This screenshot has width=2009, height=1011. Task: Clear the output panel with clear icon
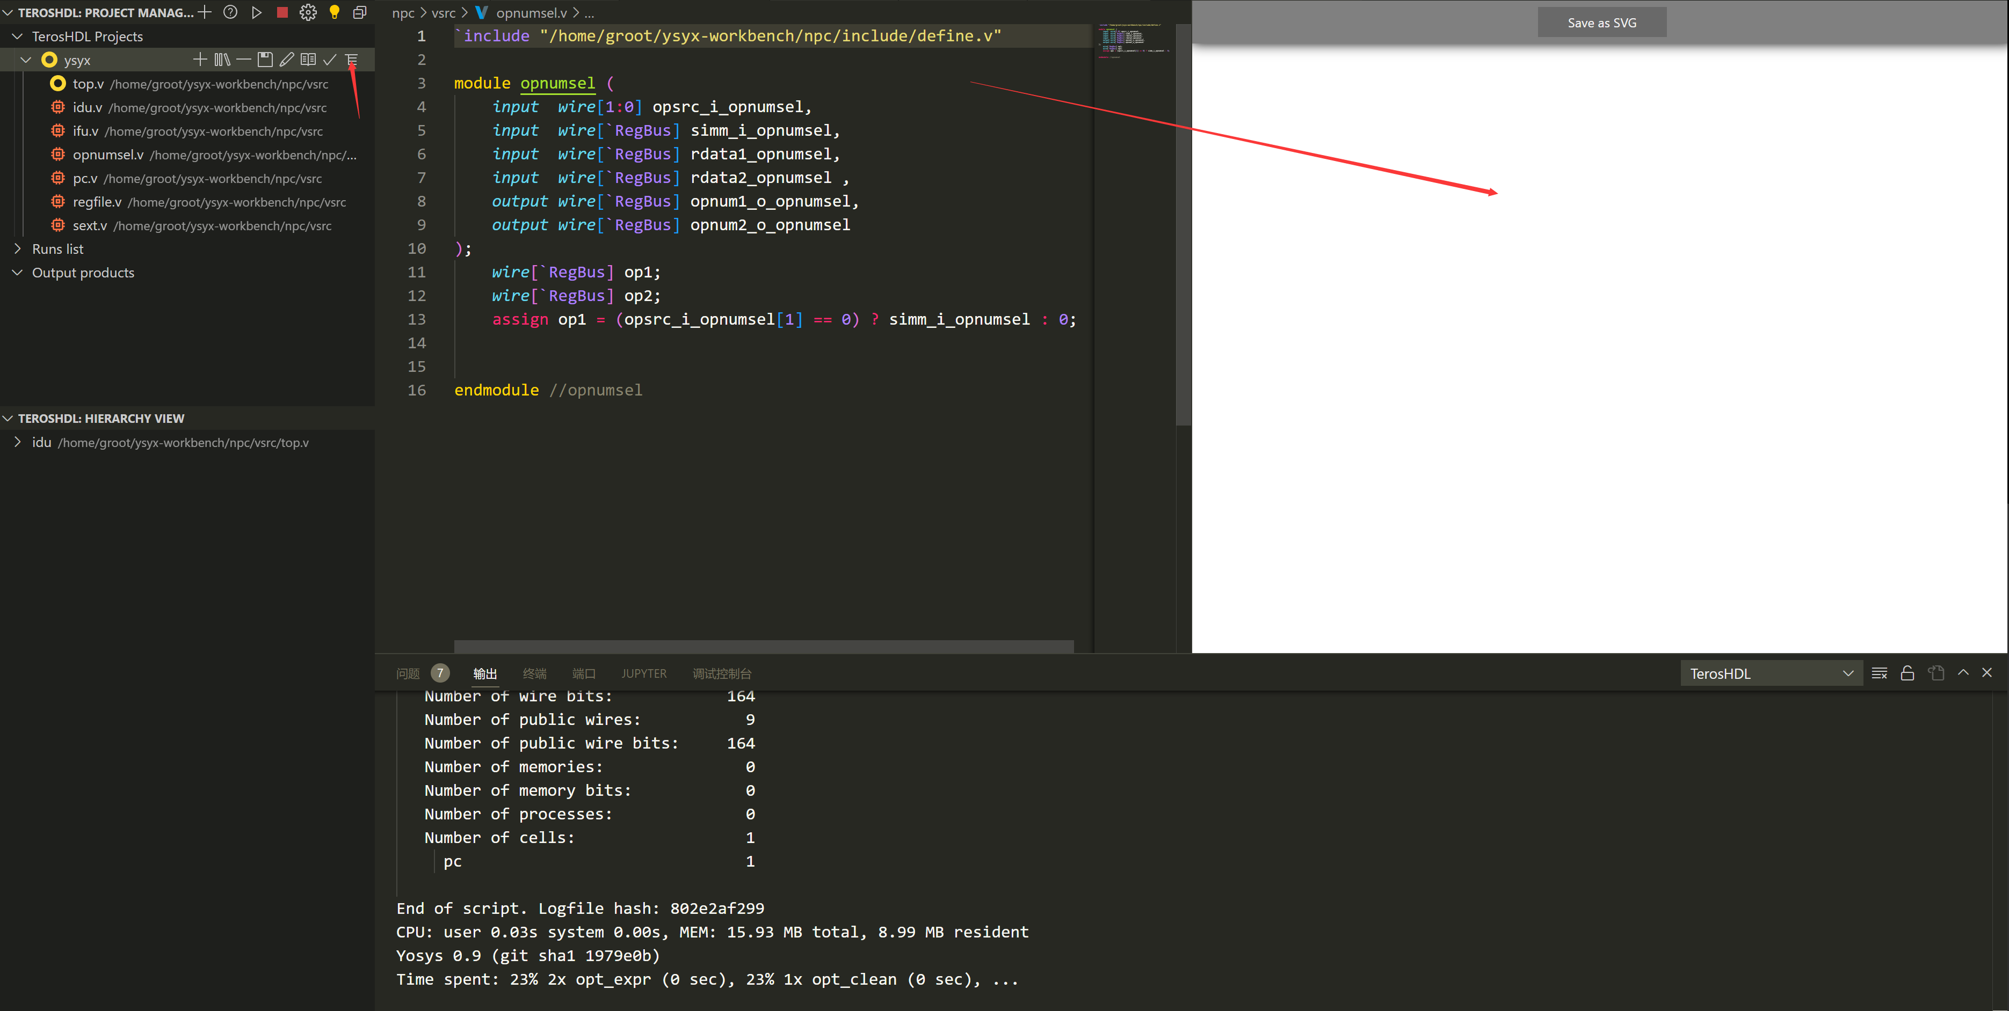(x=1879, y=673)
